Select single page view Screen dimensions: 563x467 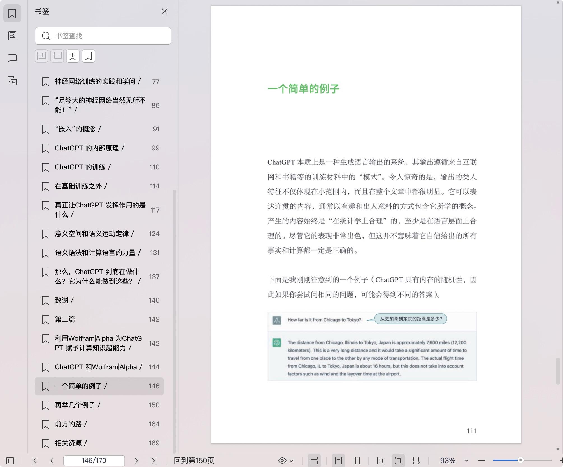pos(338,461)
